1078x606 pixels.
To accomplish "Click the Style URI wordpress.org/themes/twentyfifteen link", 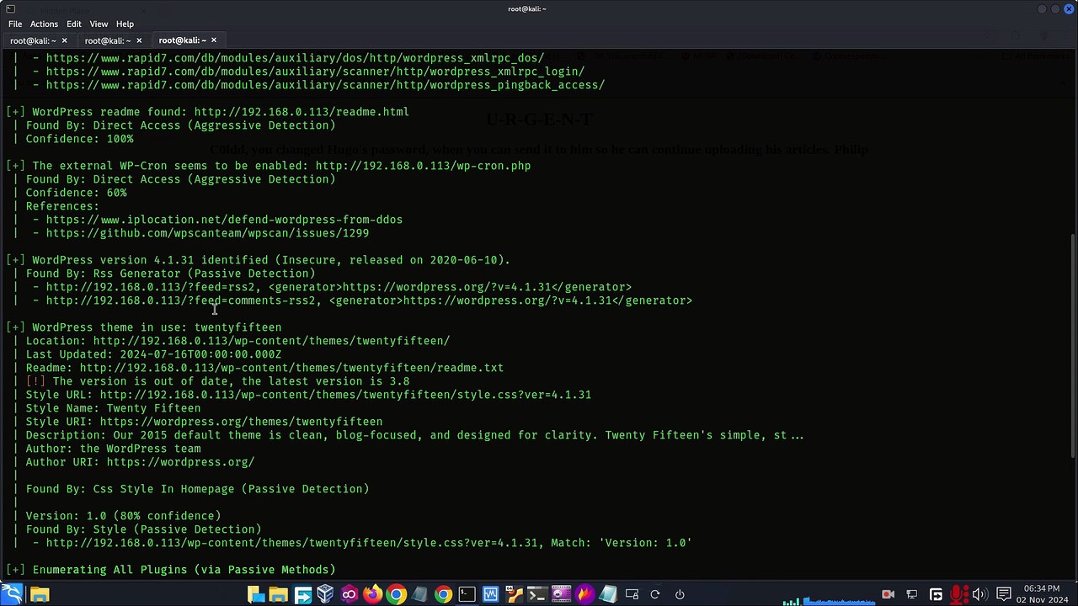I will coord(241,422).
